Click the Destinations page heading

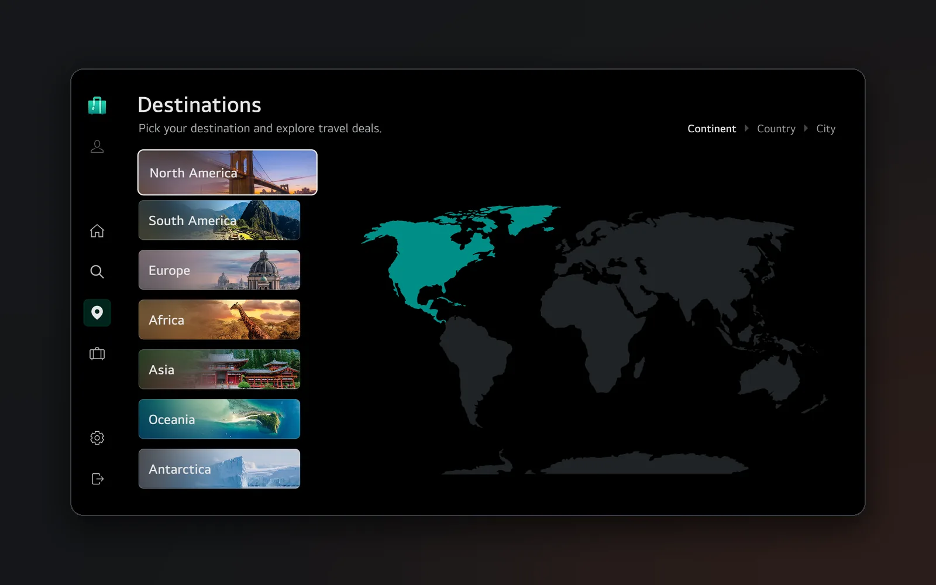click(x=199, y=105)
